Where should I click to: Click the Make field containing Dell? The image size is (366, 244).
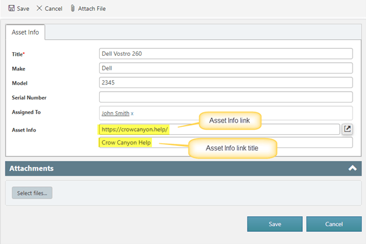[226, 68]
